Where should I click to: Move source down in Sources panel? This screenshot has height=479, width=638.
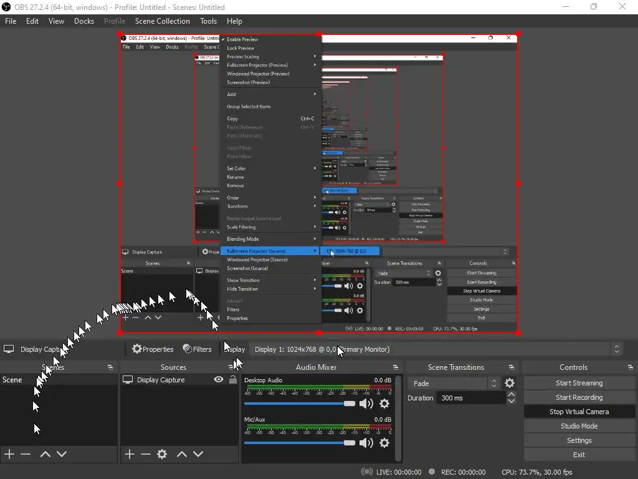(x=198, y=454)
